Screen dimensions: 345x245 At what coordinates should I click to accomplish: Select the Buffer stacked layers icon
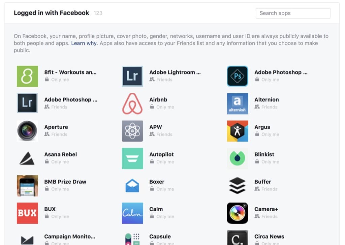coord(238,186)
